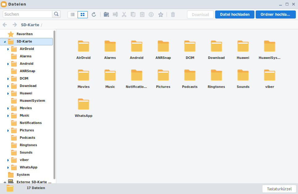Expand DCIM tree node arrow
The height and width of the screenshot is (194, 298).
8,79
